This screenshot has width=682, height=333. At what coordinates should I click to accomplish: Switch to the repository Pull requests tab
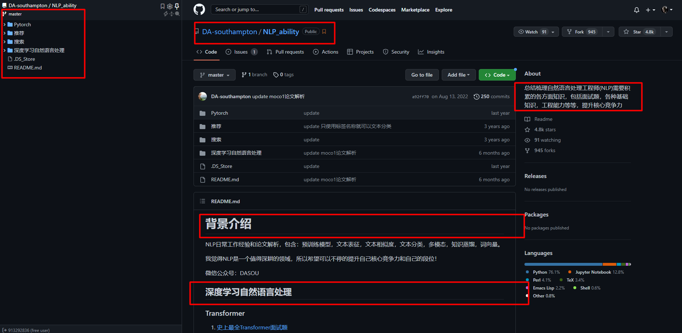pyautogui.click(x=285, y=52)
